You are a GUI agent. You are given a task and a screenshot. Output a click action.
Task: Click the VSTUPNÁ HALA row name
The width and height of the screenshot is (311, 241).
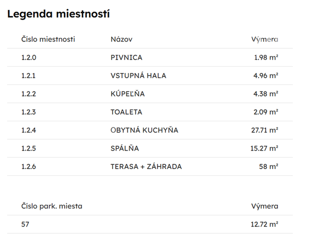pos(138,76)
